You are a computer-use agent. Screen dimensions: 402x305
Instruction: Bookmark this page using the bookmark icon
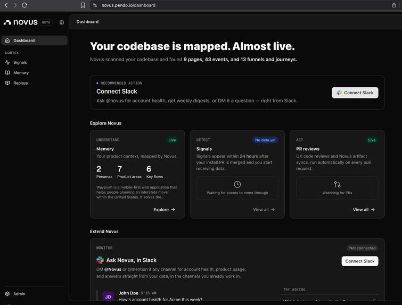click(83, 5)
